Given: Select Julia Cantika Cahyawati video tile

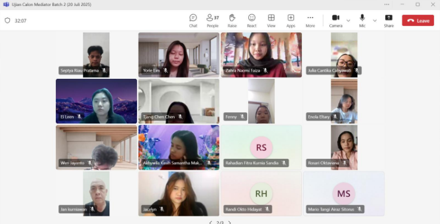Looking at the screenshot, I should click(x=344, y=55).
